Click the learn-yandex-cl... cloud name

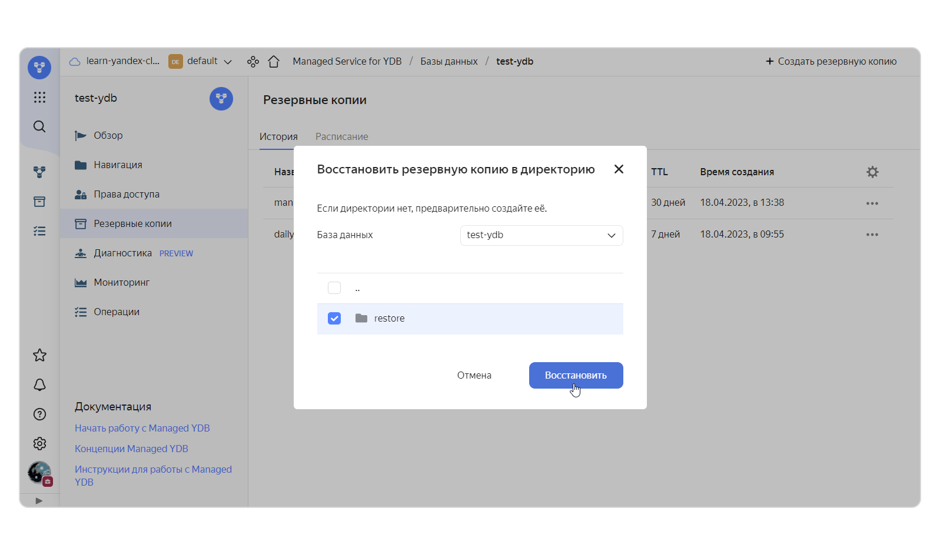(122, 61)
